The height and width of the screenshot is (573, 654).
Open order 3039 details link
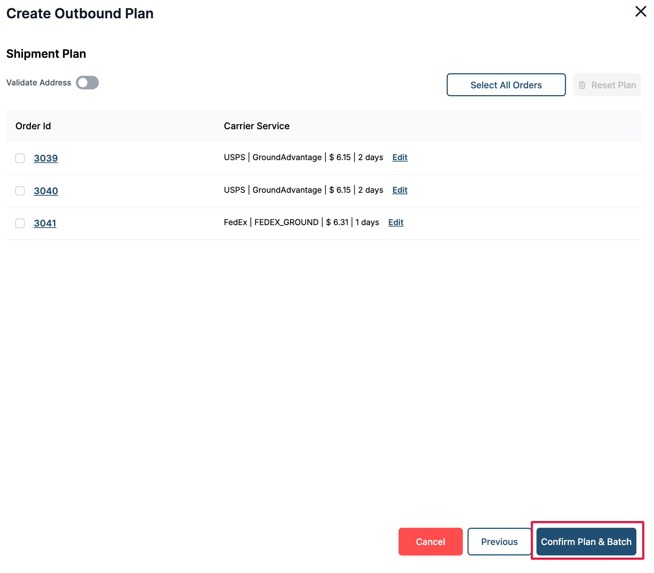[46, 158]
